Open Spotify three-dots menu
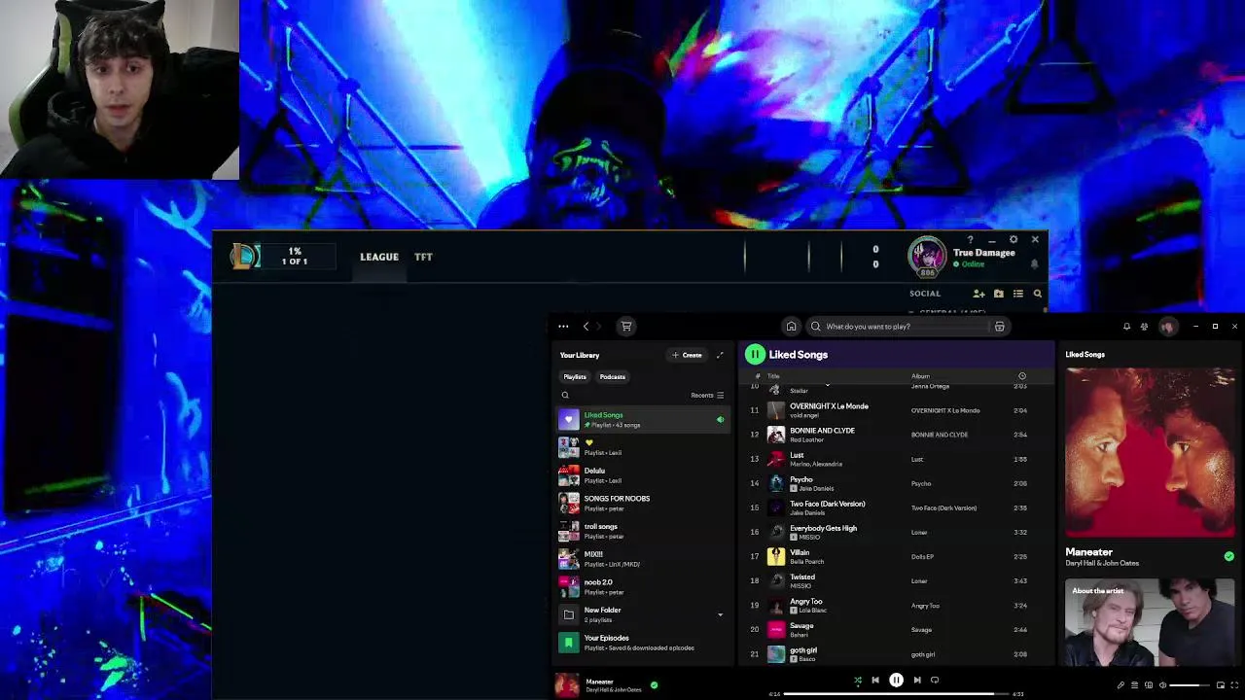1245x700 pixels. (x=563, y=327)
